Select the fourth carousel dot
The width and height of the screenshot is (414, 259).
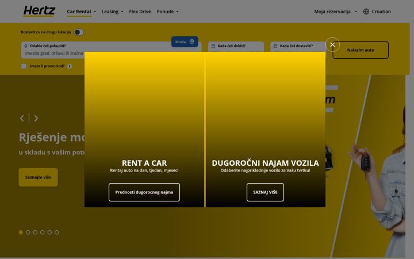tap(42, 233)
